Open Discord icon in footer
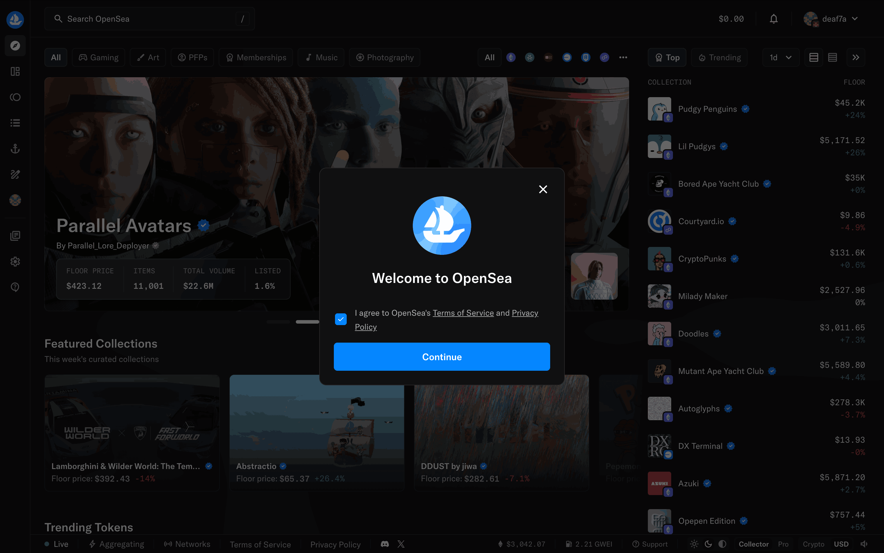The height and width of the screenshot is (553, 884). (x=385, y=544)
